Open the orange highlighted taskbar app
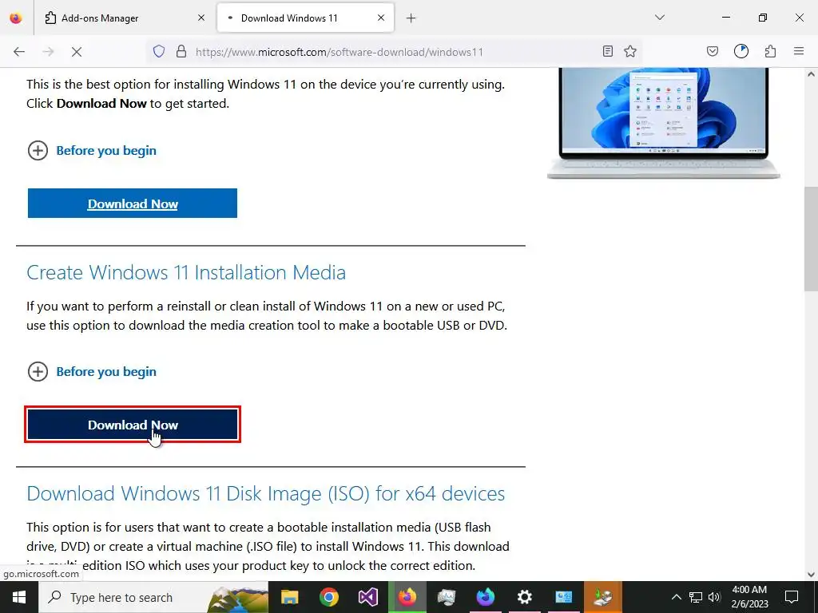This screenshot has height=613, width=818. coord(602,597)
